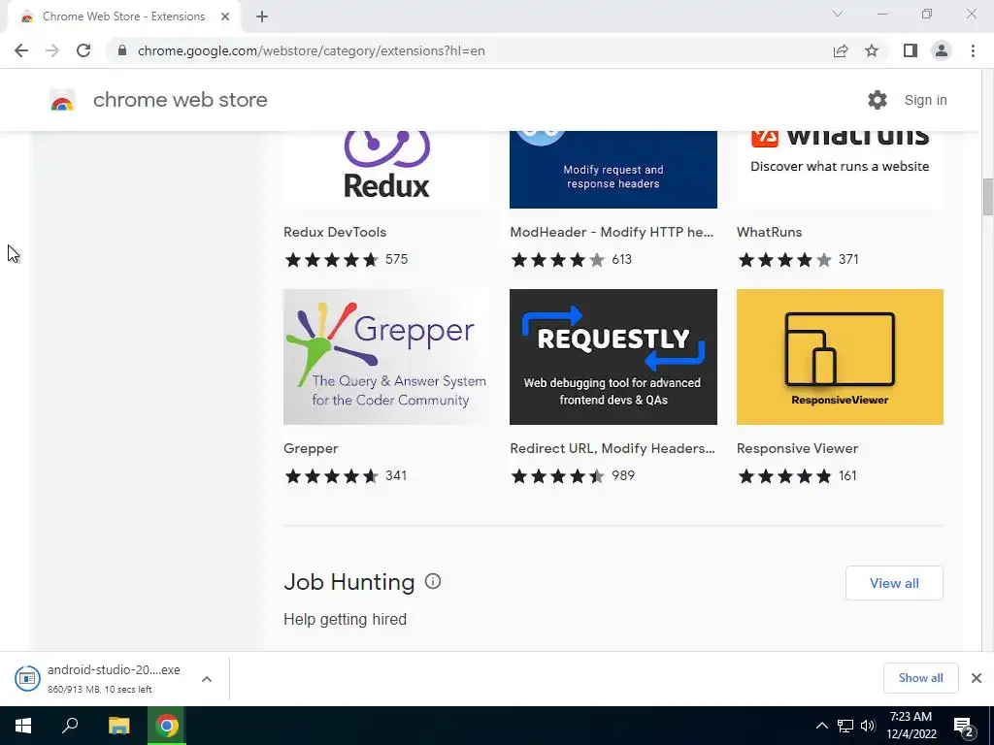Expand the android-studio download options
Viewport: 994px width, 745px height.
click(207, 678)
